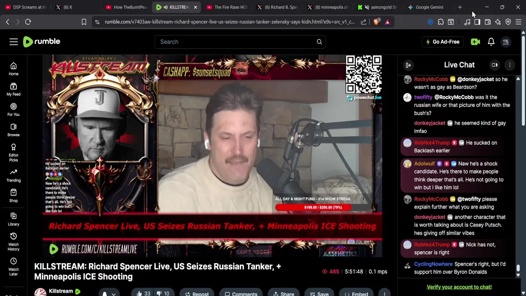526x296 pixels.
Task: Bookmark this page in address bar
Action: pos(84,22)
